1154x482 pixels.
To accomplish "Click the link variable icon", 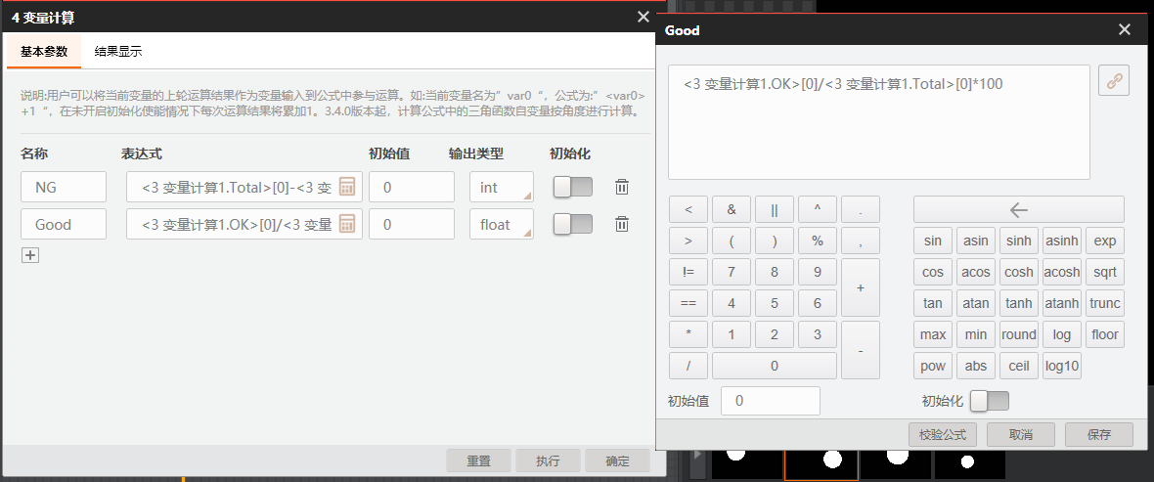I will (x=1113, y=82).
